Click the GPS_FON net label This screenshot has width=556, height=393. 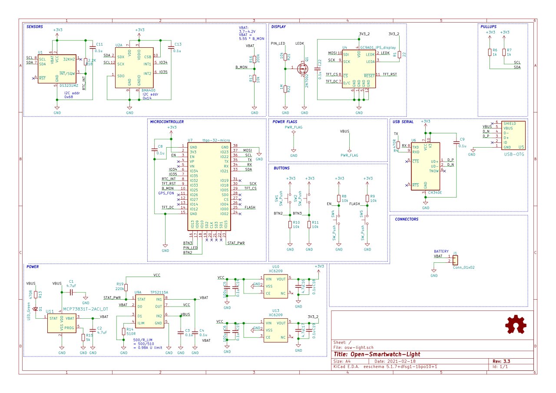pos(166,193)
